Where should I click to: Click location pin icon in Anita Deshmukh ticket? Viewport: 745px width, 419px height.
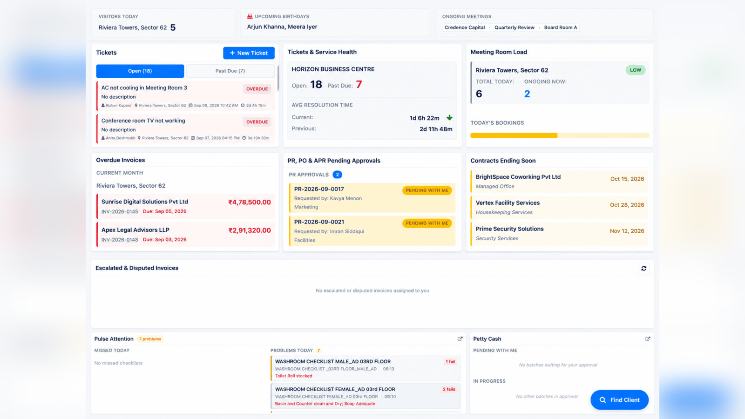(139, 138)
